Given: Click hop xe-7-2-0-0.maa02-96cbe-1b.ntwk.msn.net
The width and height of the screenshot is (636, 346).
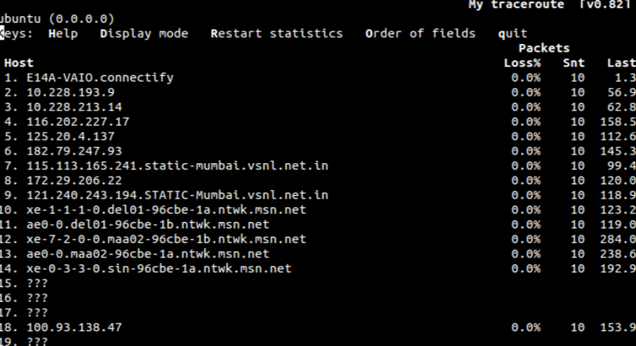Looking at the screenshot, I should 166,239.
